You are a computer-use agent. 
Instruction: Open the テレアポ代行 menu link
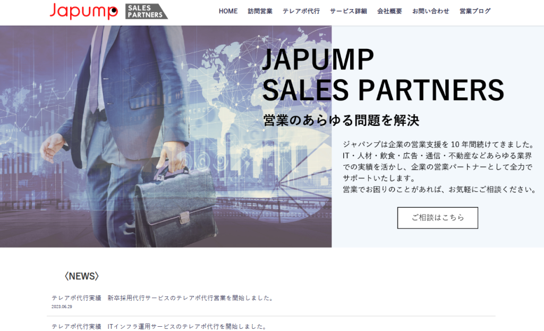(x=301, y=11)
